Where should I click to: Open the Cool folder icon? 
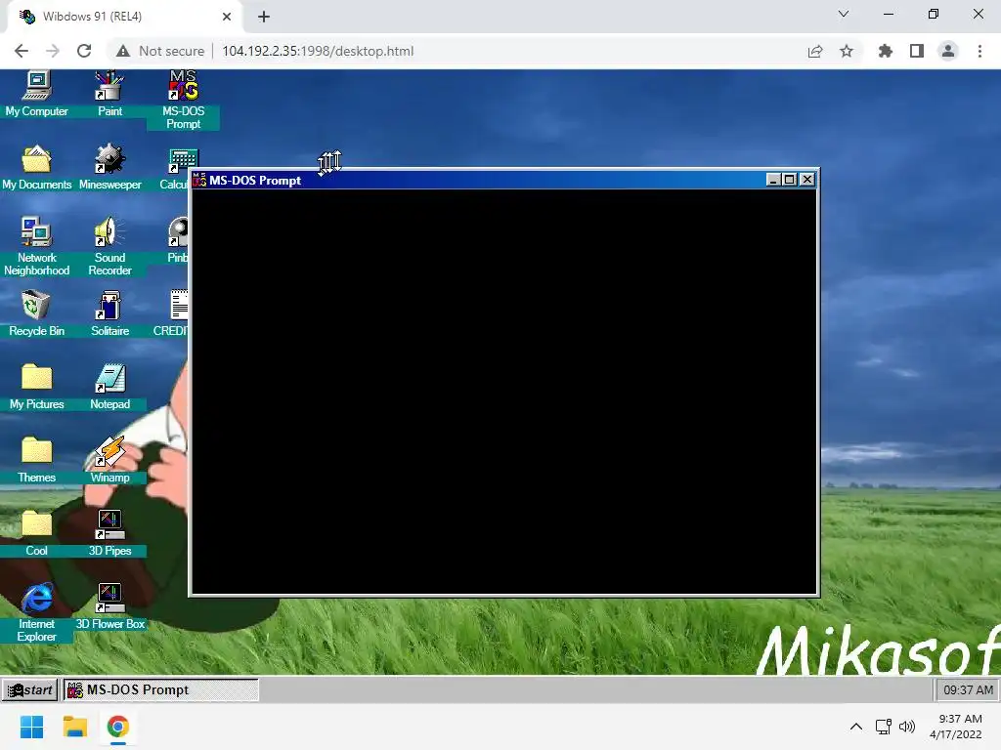(x=36, y=533)
